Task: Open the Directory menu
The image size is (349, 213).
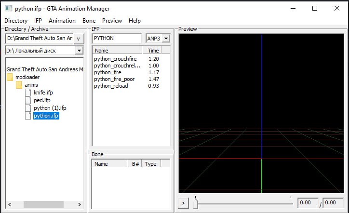Action: point(16,21)
